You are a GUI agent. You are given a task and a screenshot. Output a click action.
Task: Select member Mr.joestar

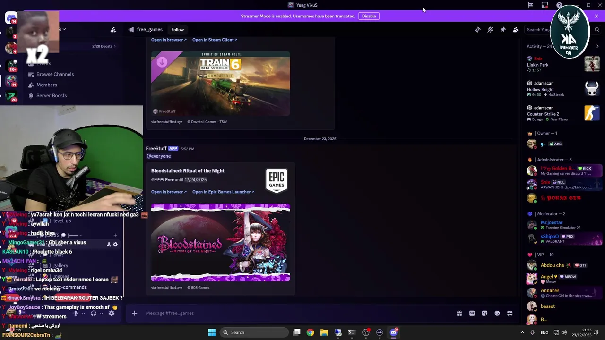[x=563, y=225]
